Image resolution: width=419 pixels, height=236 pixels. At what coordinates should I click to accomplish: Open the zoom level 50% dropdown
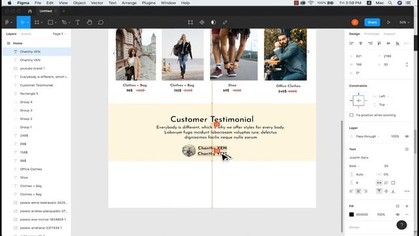point(405,22)
